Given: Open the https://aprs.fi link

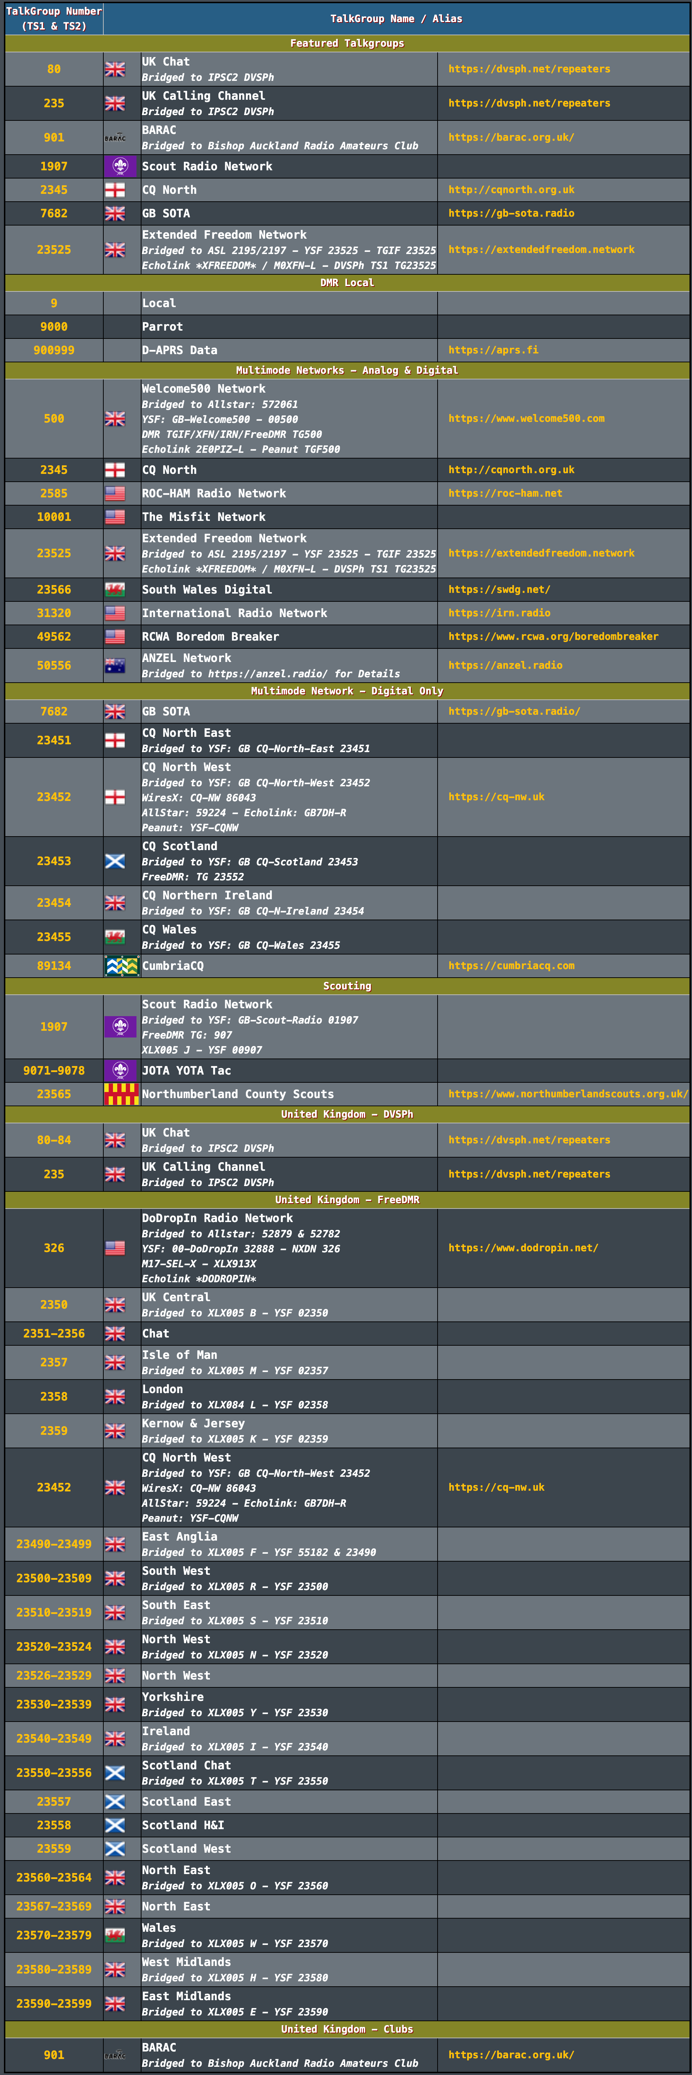Looking at the screenshot, I should click(493, 350).
